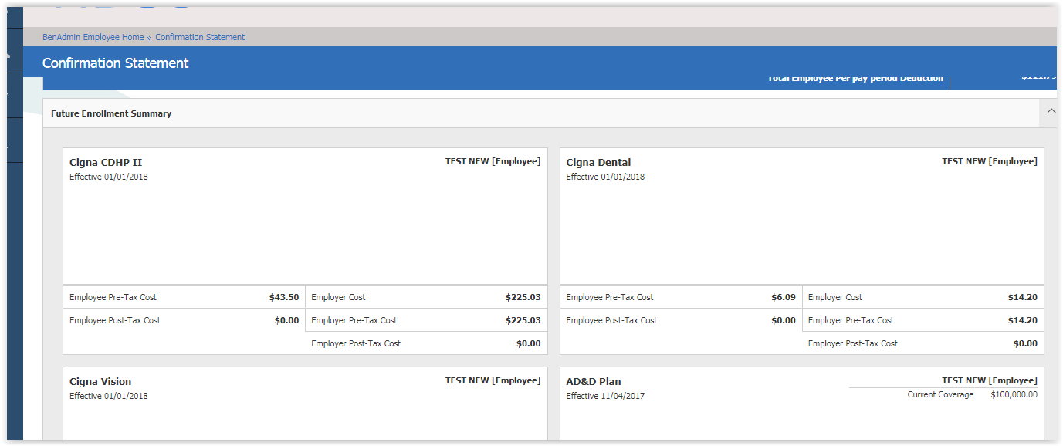The width and height of the screenshot is (1063, 446).
Task: Click the $100,000.00 Current Coverage amount
Action: (1014, 395)
